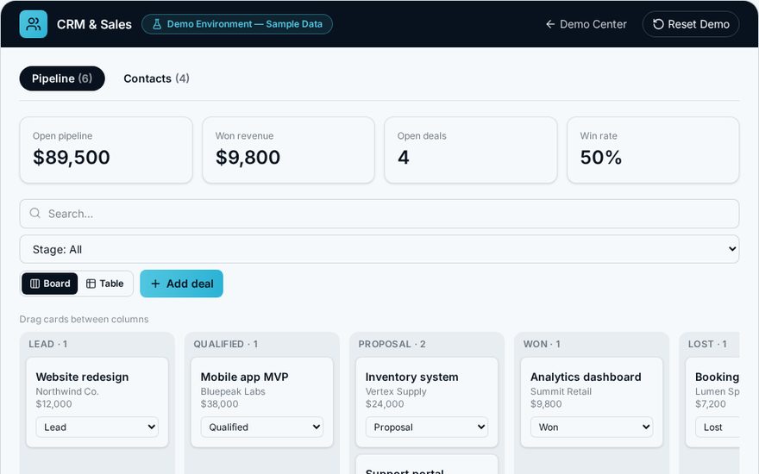The image size is (759, 474).
Task: Click the flask icon in demo badge
Action: pyautogui.click(x=157, y=24)
